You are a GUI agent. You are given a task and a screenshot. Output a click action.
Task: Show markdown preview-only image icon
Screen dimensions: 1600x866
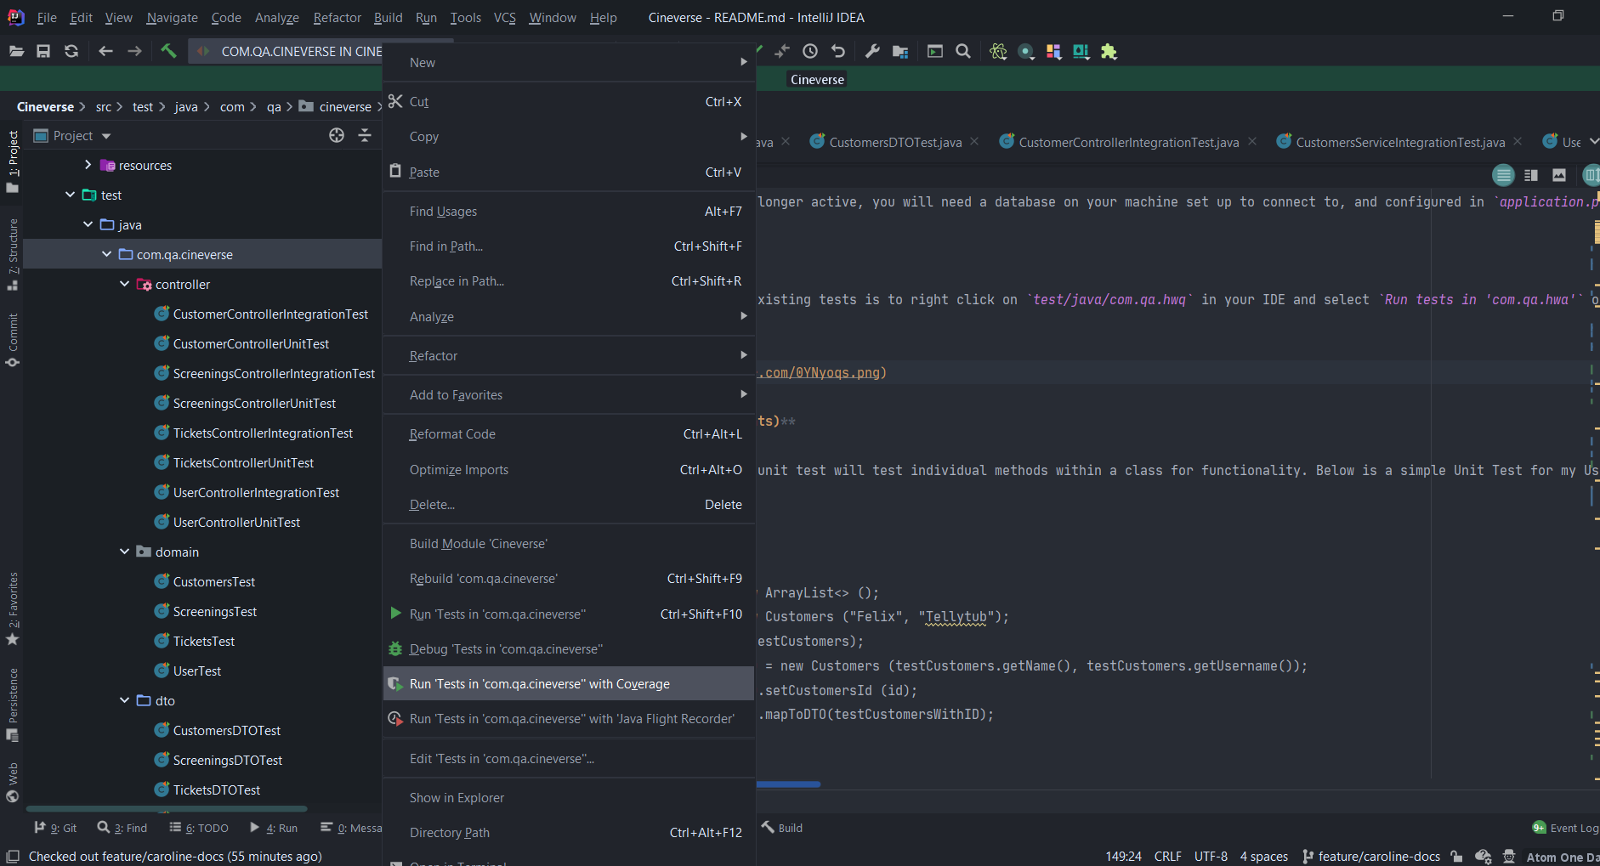click(x=1559, y=175)
